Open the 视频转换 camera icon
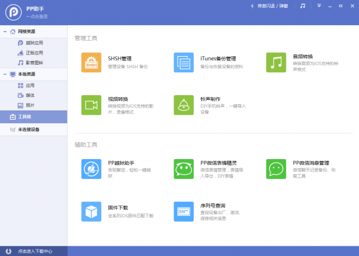The image size is (359, 256). pos(91,105)
